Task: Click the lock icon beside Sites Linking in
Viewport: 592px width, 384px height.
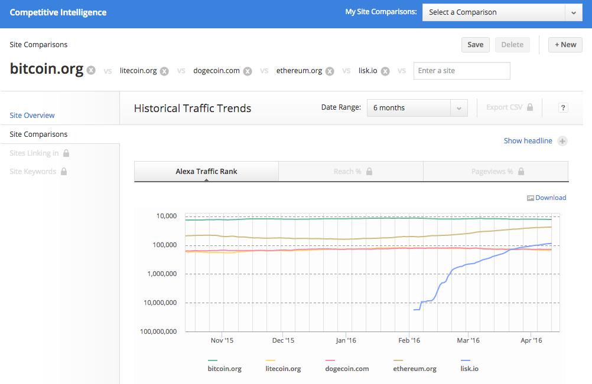Action: pos(66,153)
